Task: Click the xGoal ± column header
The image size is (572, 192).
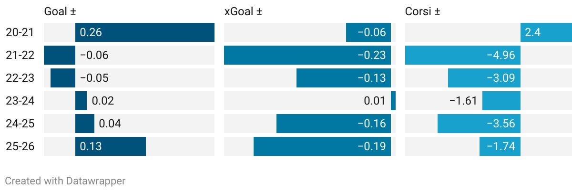Action: pyautogui.click(x=243, y=12)
